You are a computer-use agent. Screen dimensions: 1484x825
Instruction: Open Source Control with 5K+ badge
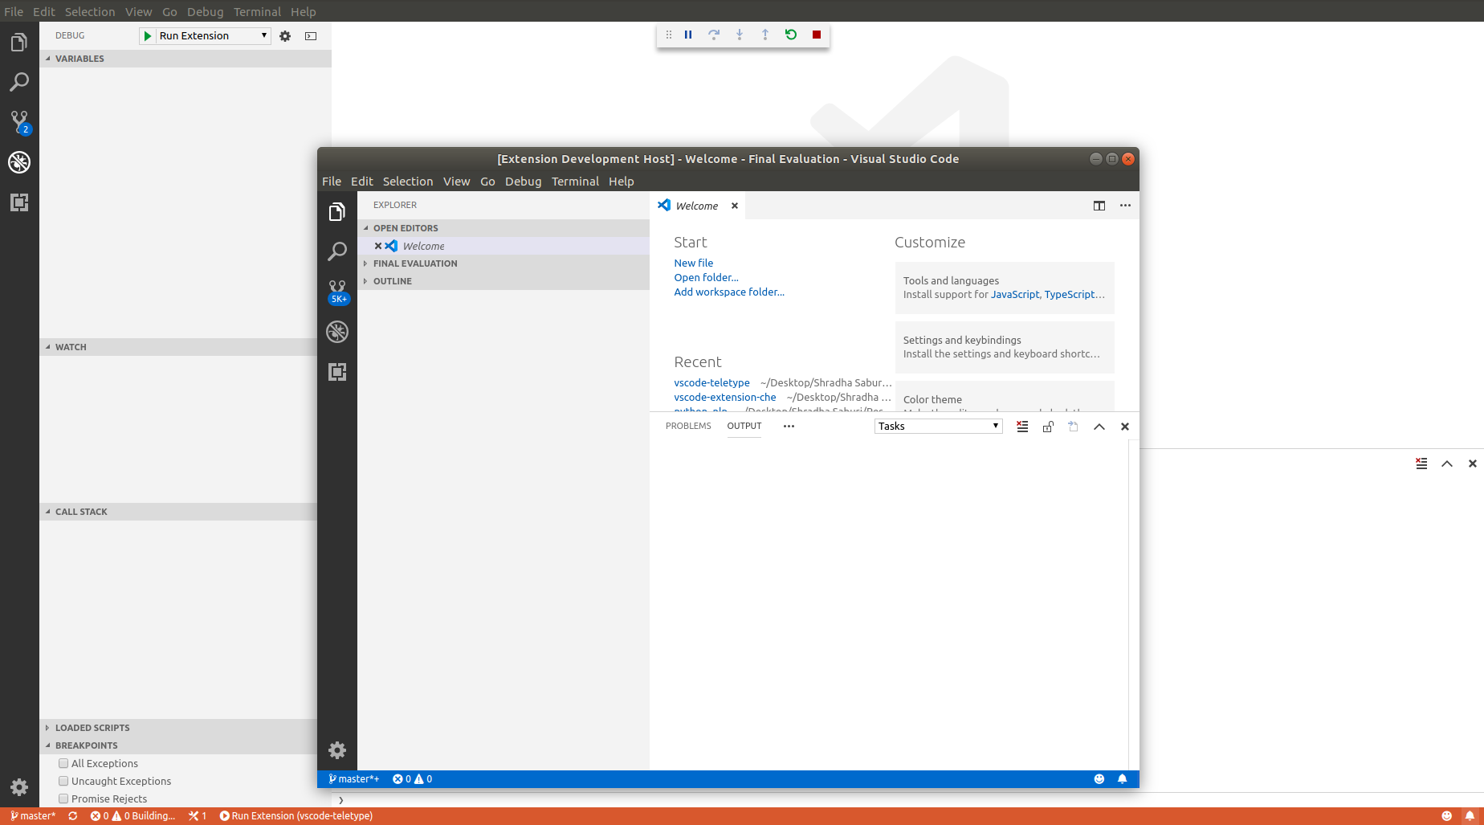(x=338, y=292)
